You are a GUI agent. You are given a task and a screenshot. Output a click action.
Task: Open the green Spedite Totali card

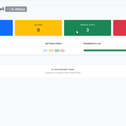pyautogui.click(x=88, y=28)
